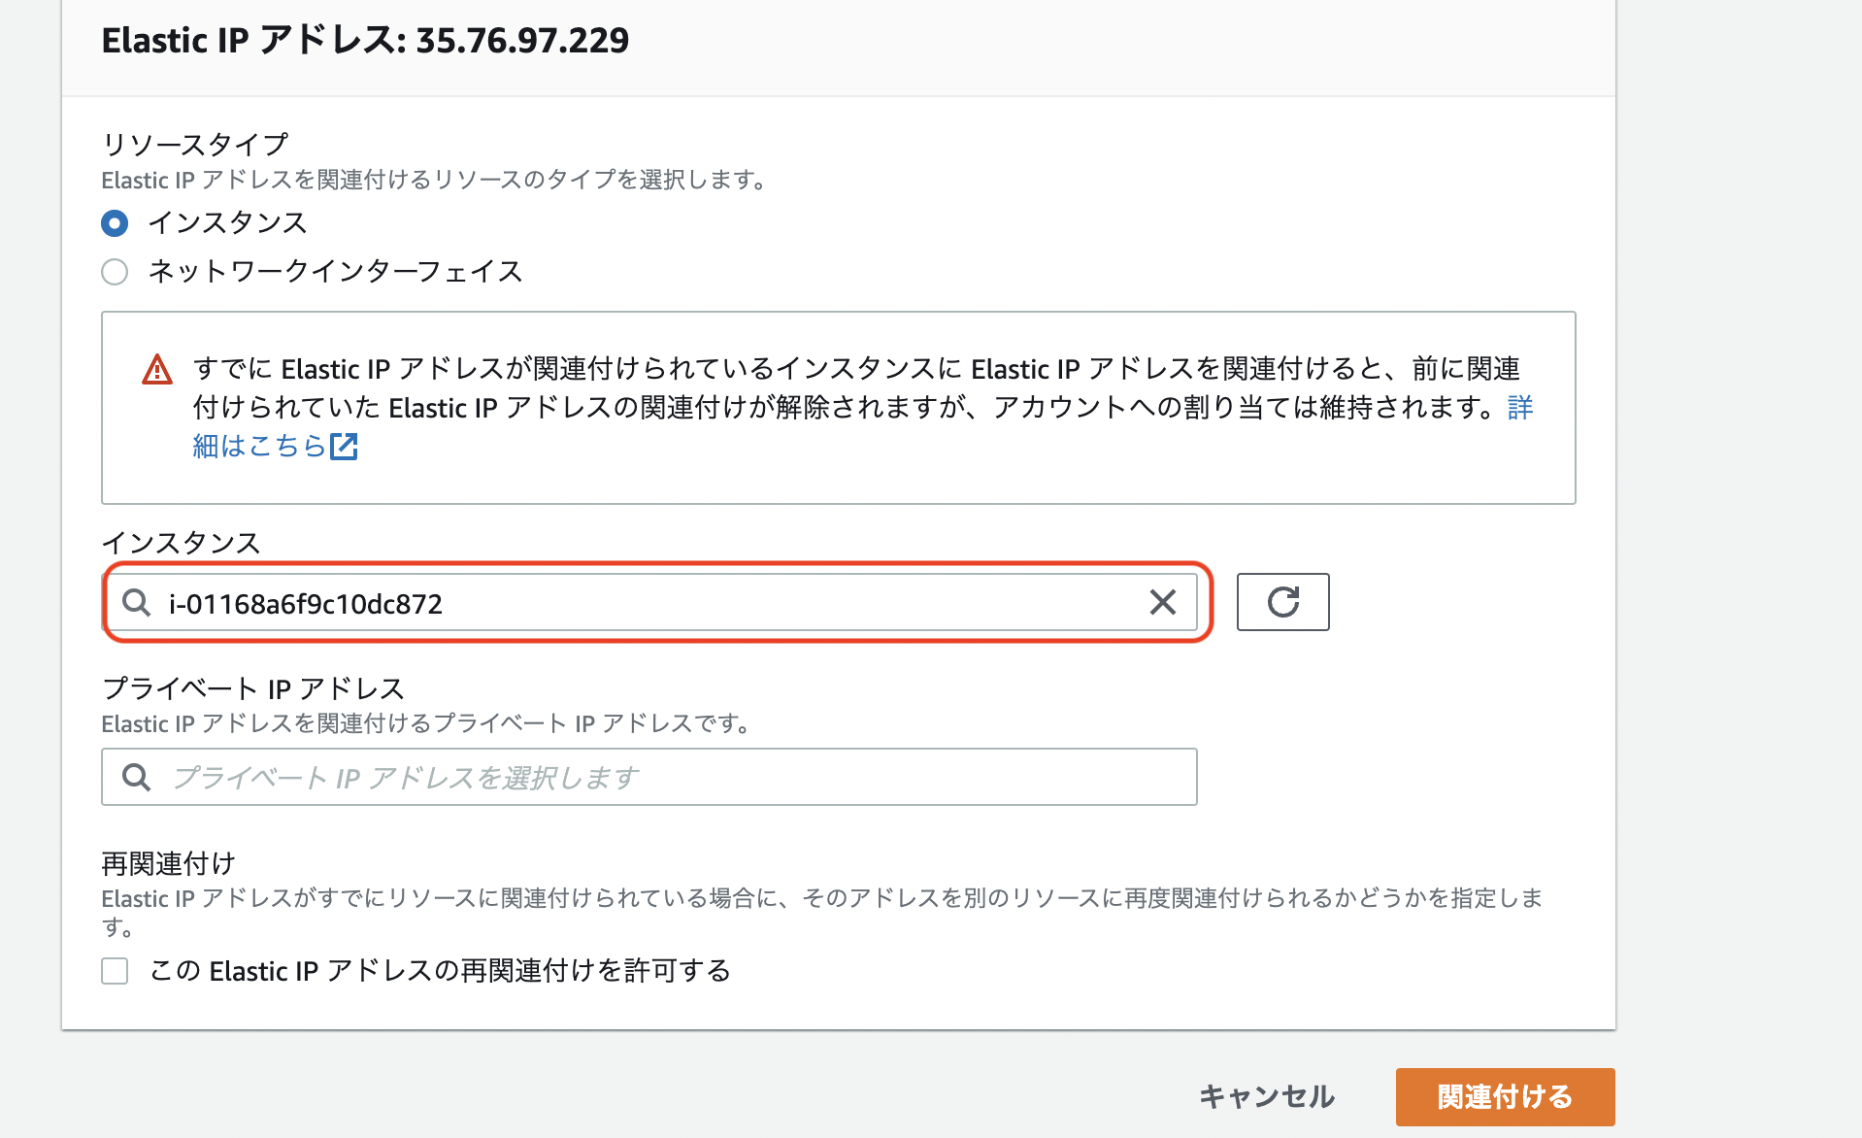Click the warning triangle icon in the notice
This screenshot has width=1862, height=1138.
point(155,369)
